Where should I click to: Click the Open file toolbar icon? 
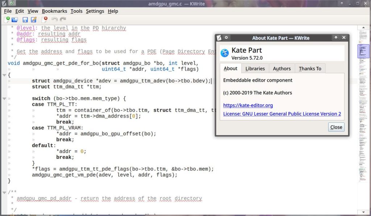pyautogui.click(x=15, y=20)
